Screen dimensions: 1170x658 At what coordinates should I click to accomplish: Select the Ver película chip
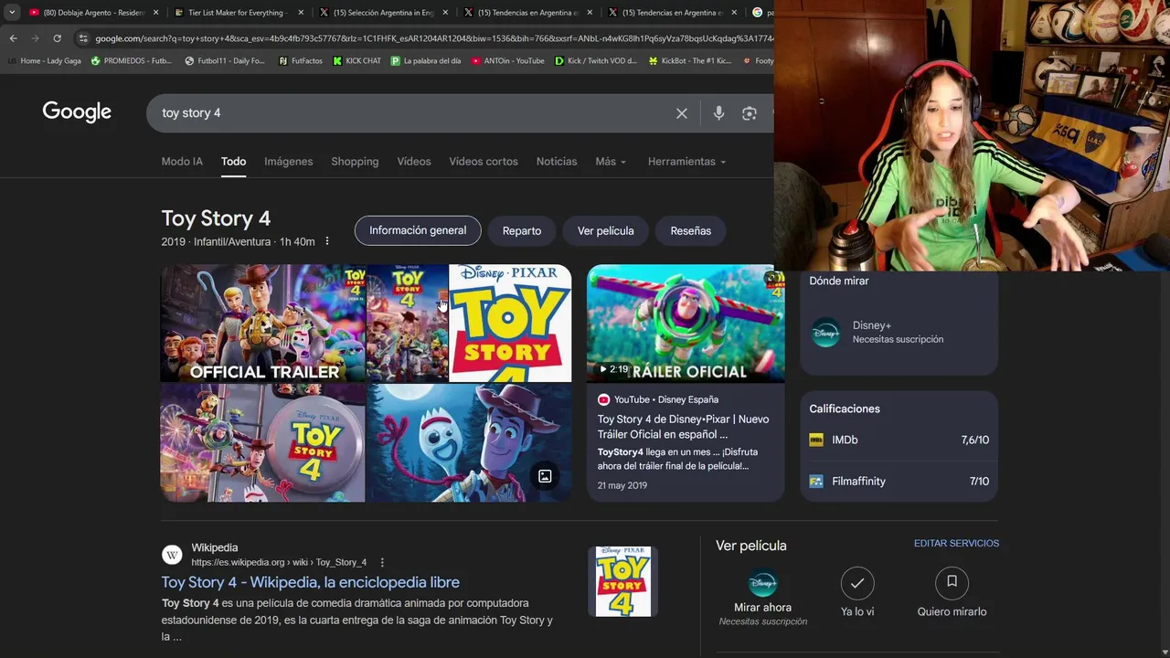pos(606,230)
